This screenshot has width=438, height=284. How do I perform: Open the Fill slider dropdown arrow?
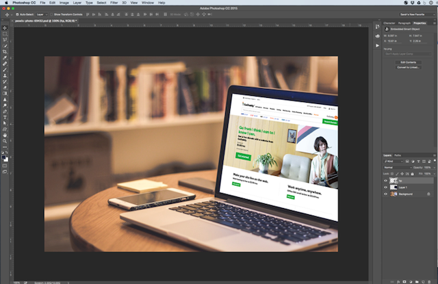(435, 174)
